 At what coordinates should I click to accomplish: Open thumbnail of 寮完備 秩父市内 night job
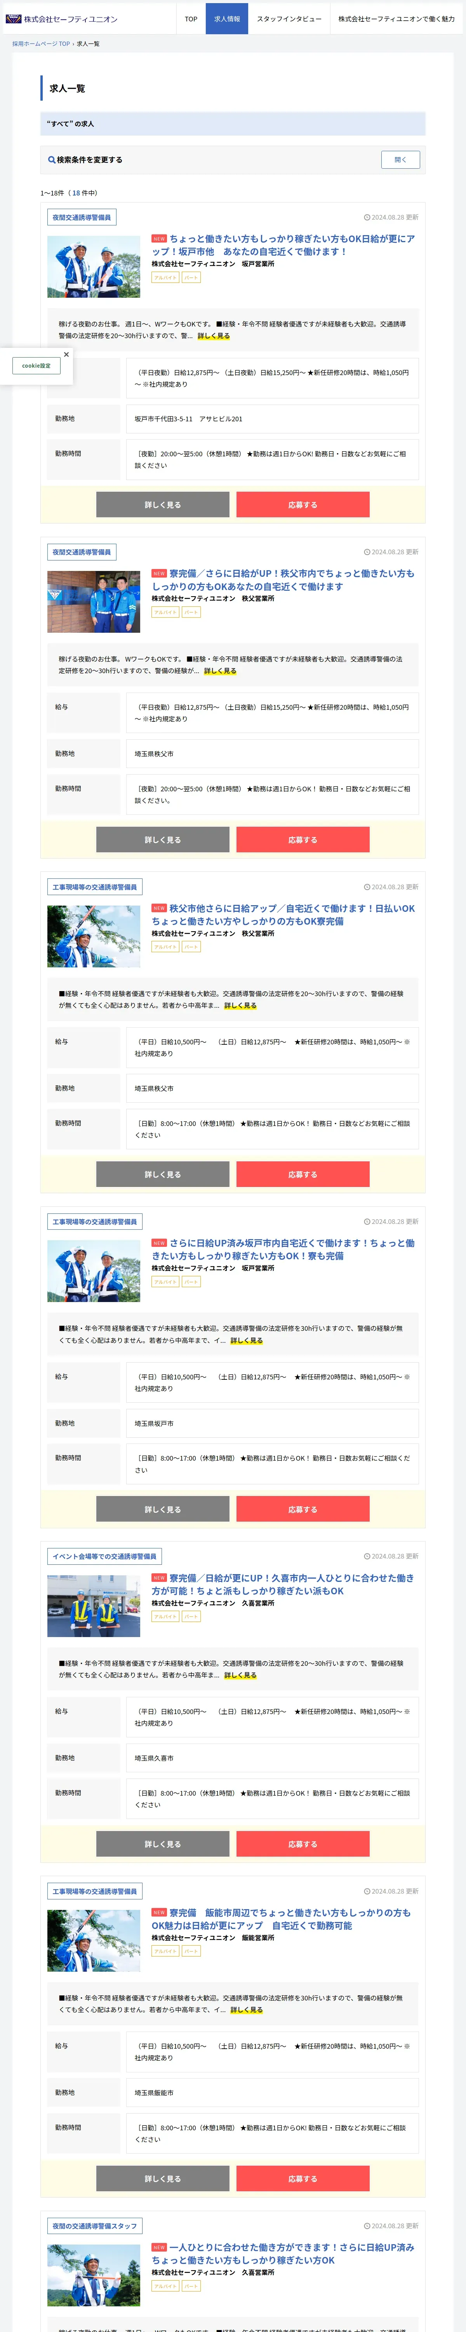point(93,602)
